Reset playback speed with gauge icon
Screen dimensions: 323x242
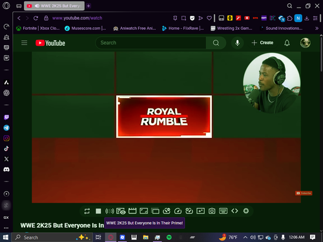[x=178, y=211]
